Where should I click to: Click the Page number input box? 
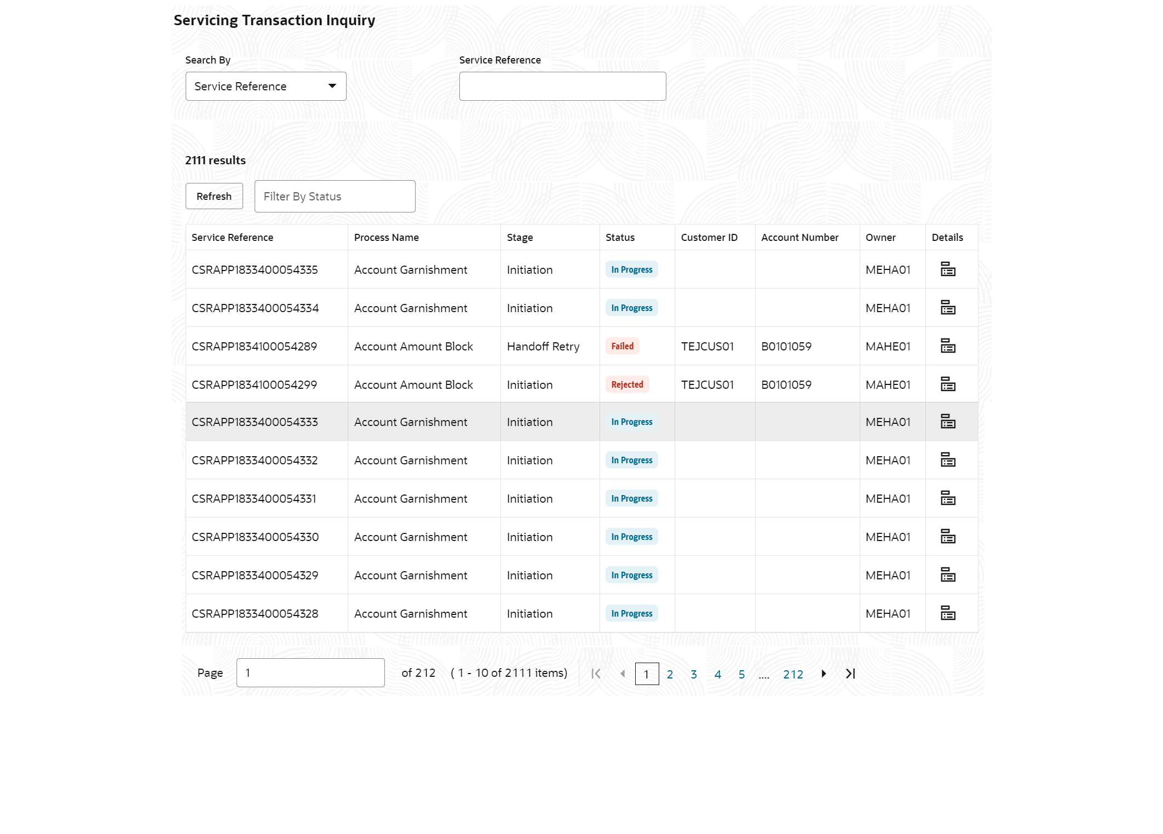click(x=310, y=673)
